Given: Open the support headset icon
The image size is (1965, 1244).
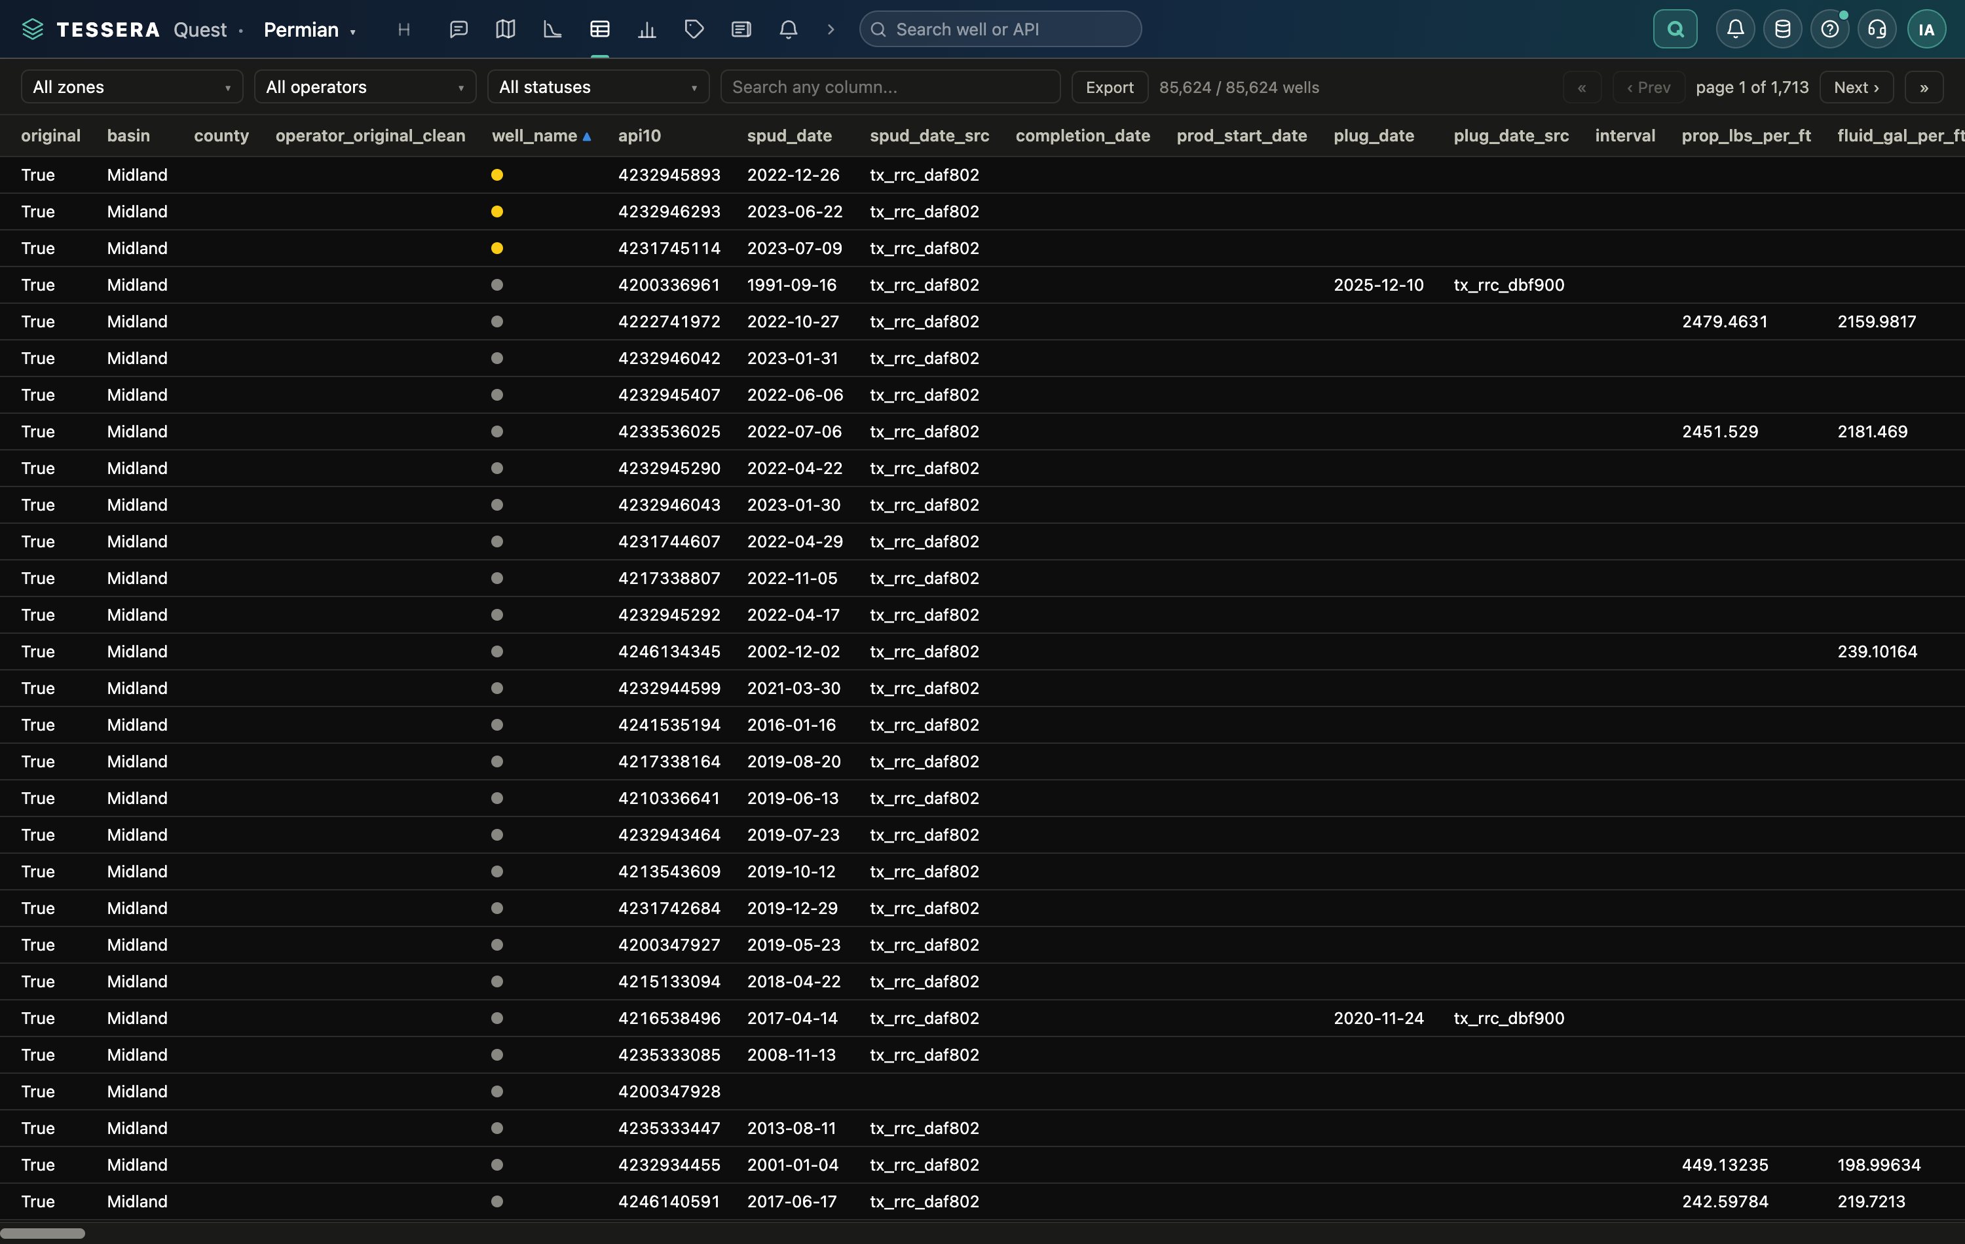Looking at the screenshot, I should (x=1878, y=29).
